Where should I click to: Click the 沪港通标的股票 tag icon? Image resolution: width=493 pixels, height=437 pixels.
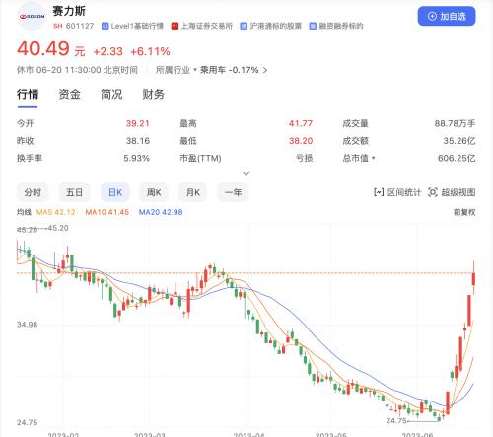244,26
